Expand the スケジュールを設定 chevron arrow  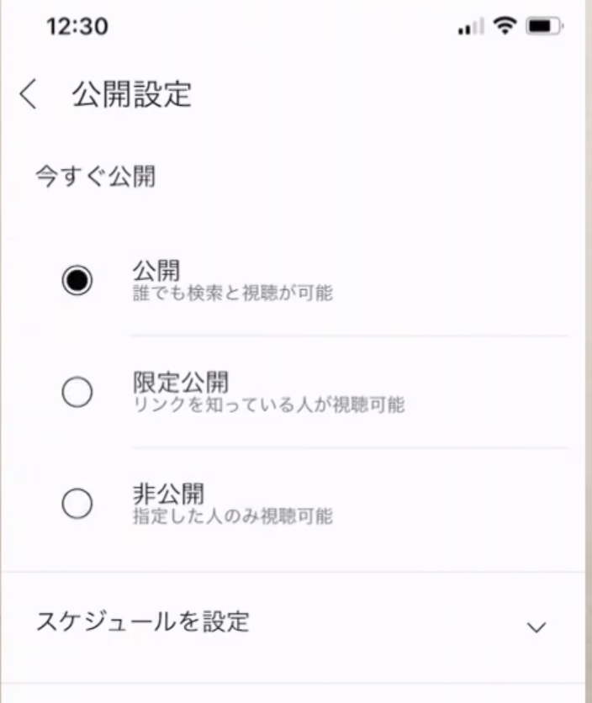(536, 626)
